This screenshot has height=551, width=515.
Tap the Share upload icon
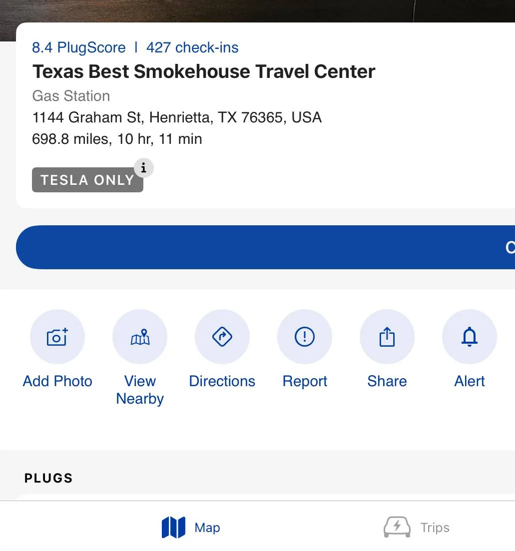point(387,337)
